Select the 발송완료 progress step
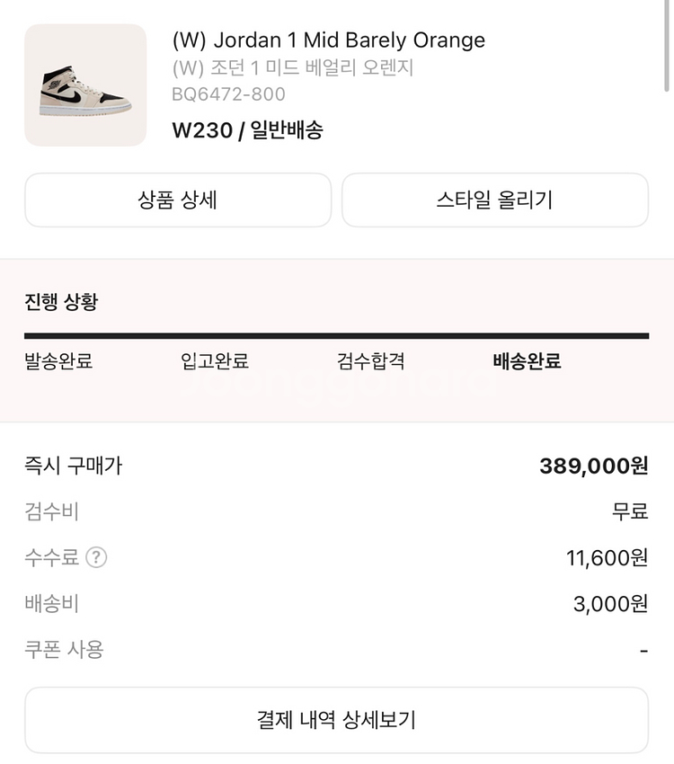The image size is (674, 764). click(x=58, y=361)
